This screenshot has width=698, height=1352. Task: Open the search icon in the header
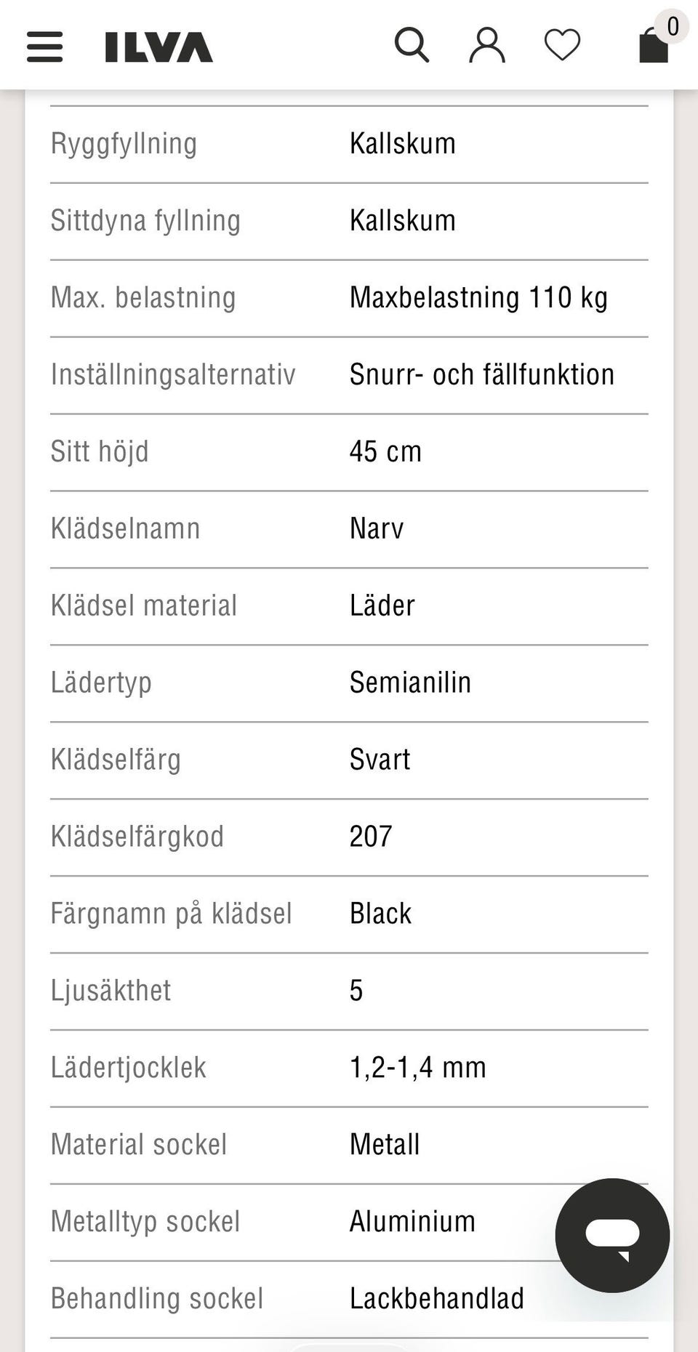(412, 45)
